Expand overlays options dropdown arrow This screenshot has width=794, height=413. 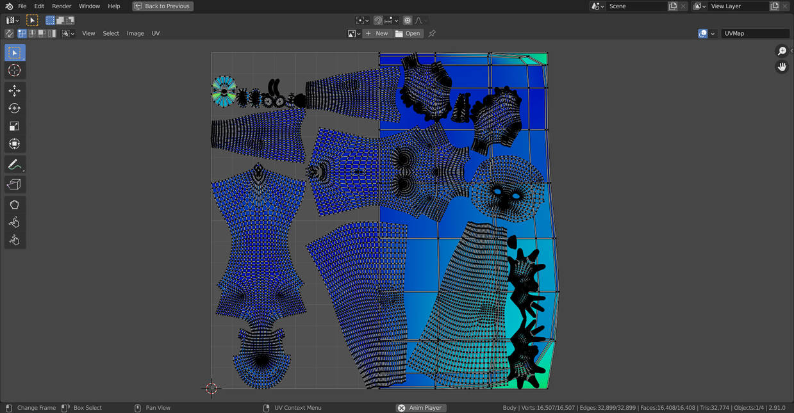pyautogui.click(x=713, y=33)
